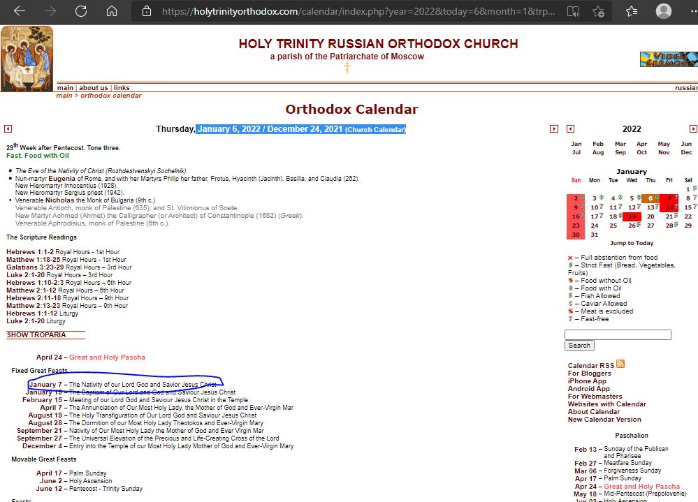Select Oct in the month list

[x=641, y=152]
